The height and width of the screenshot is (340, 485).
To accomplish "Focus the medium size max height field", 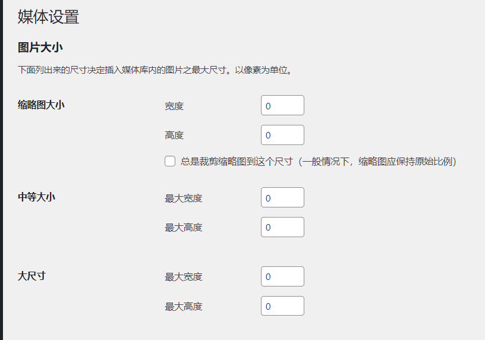I will click(282, 227).
